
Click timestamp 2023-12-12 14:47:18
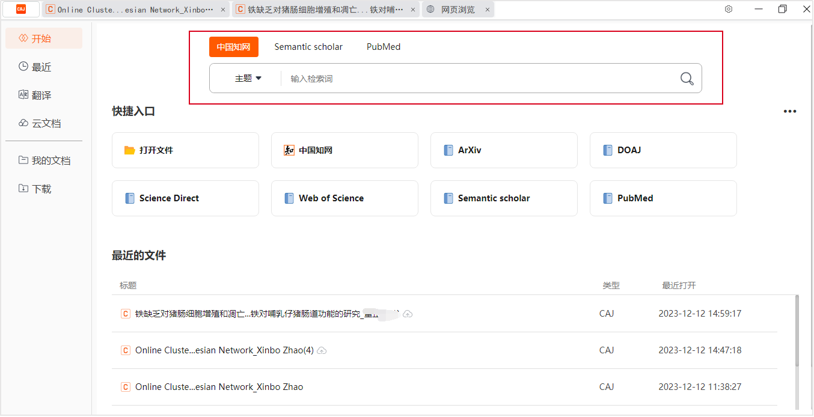pyautogui.click(x=700, y=350)
